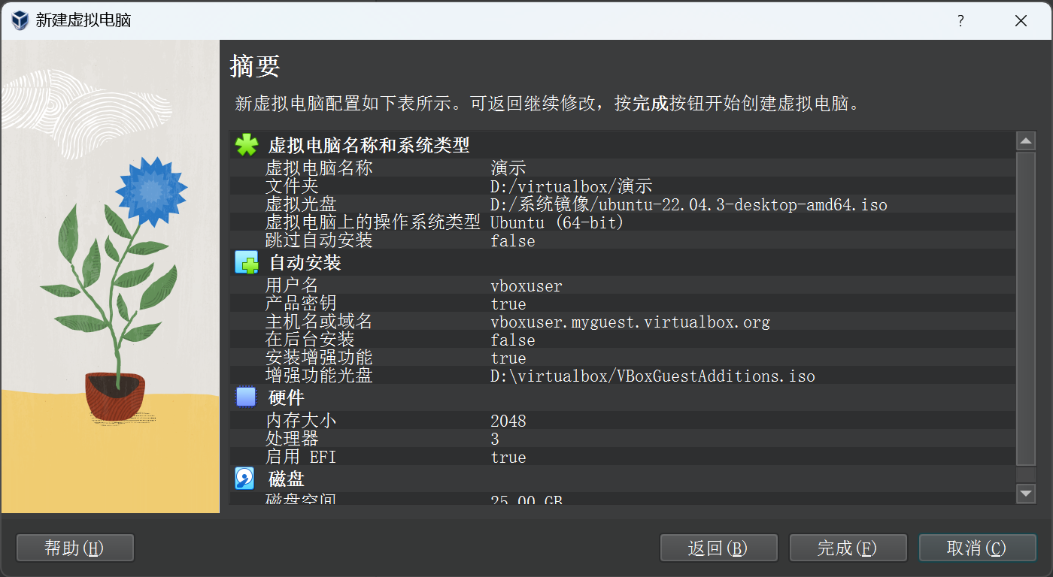
Task: Select the 文件夹 row label
Action: click(x=292, y=186)
